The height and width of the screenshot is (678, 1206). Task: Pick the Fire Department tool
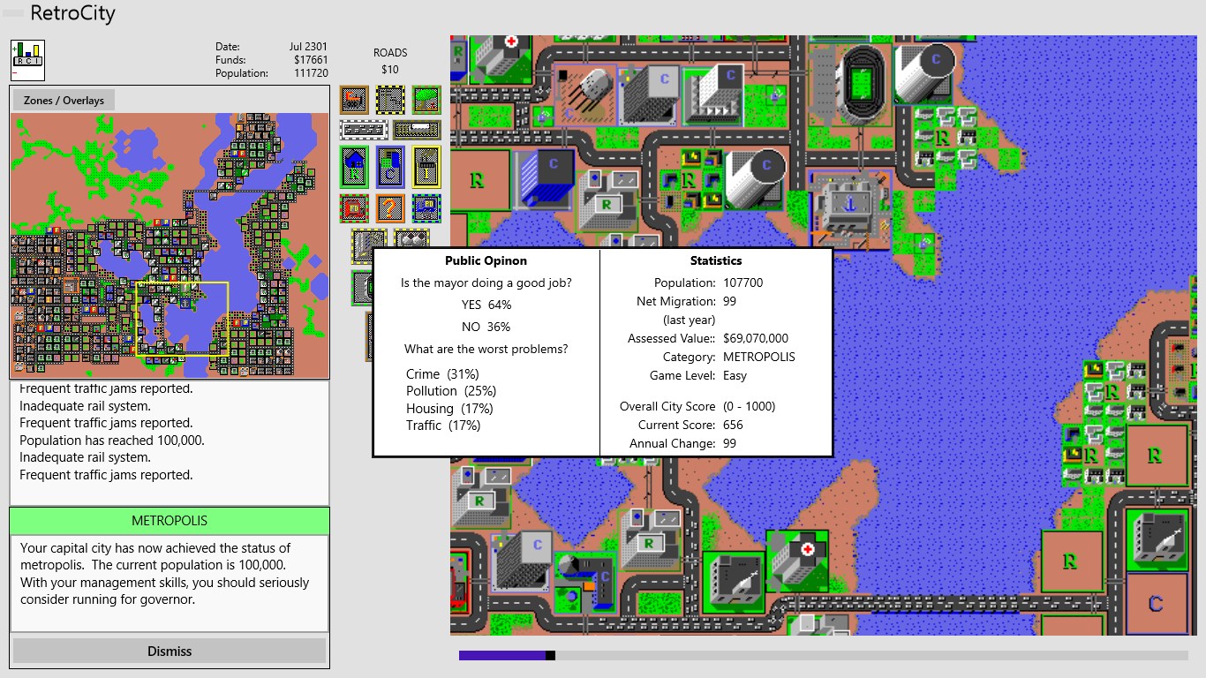(x=354, y=208)
